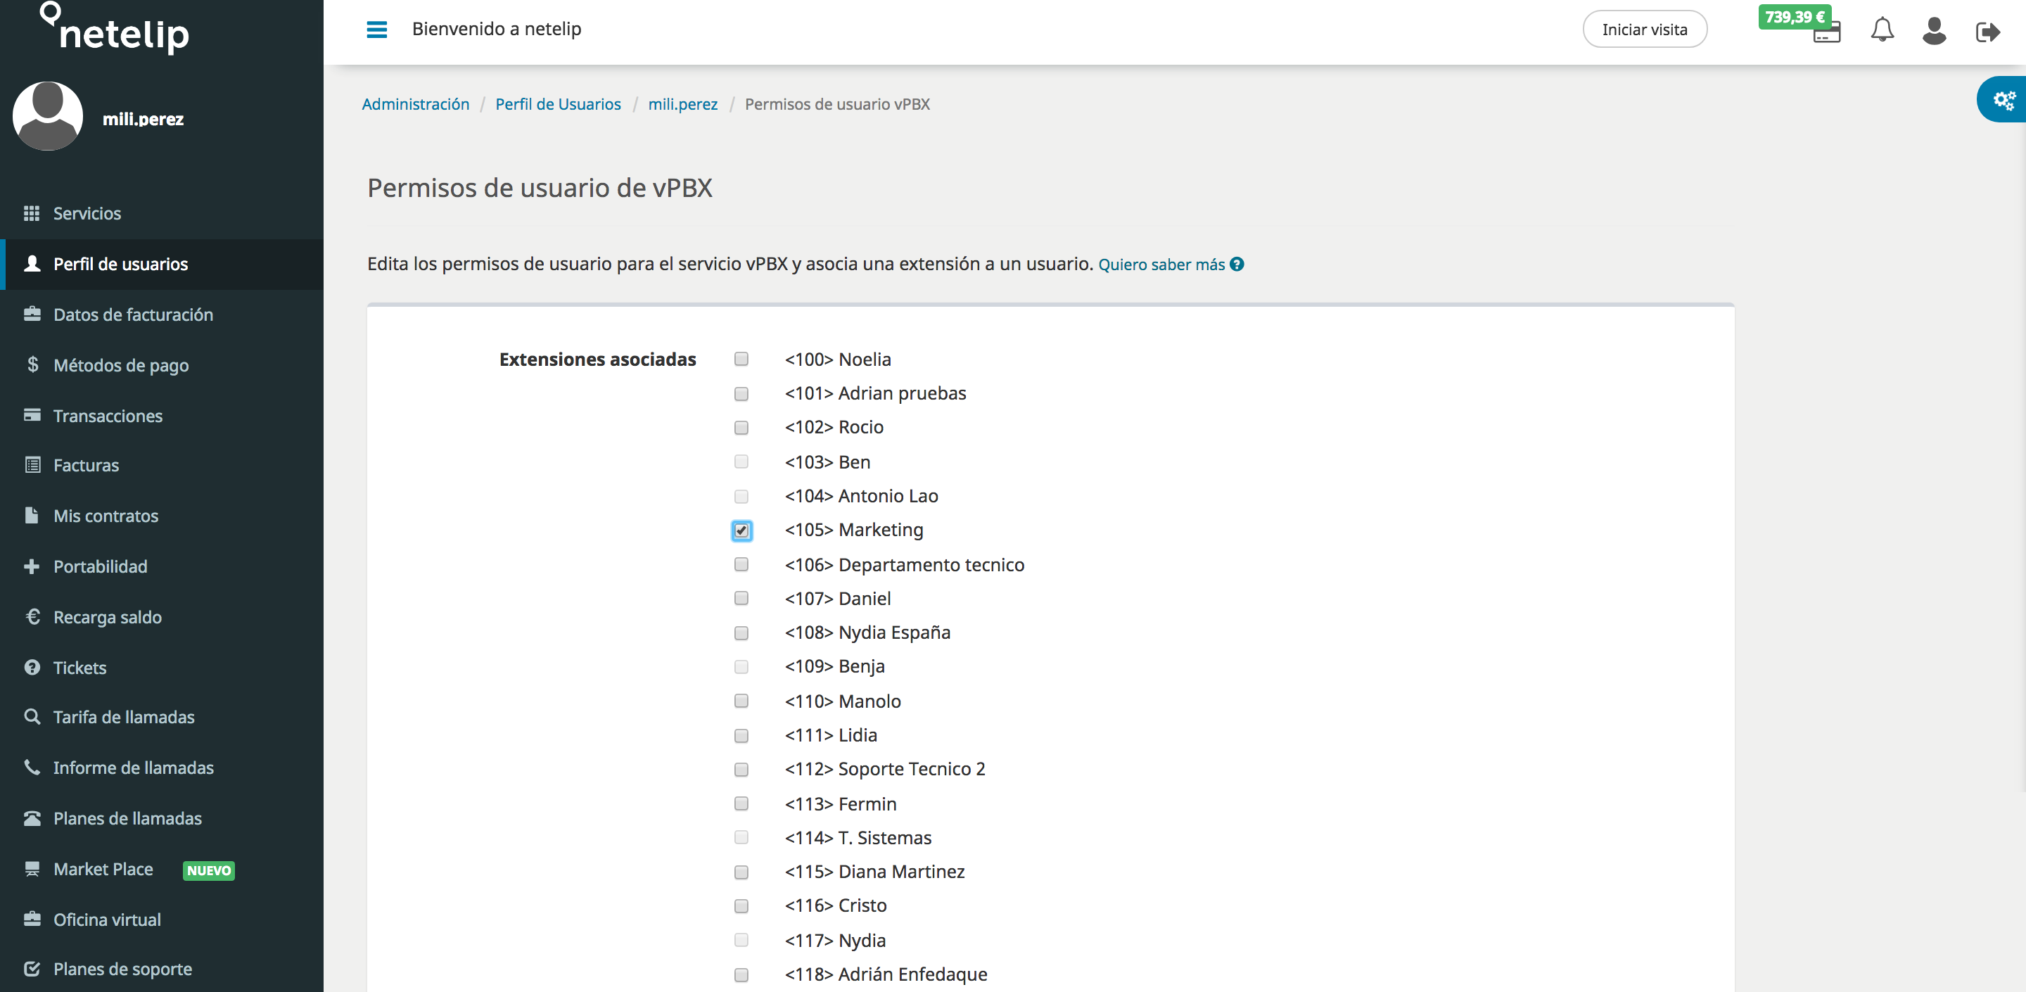Open the balance credit card icon
This screenshot has height=992, width=2026.
[1826, 34]
